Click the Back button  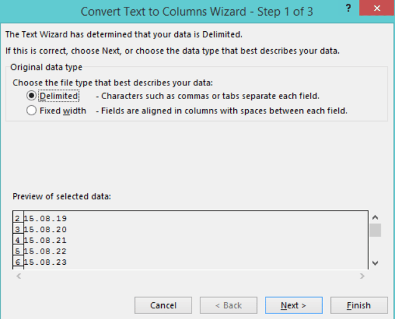pos(228,305)
